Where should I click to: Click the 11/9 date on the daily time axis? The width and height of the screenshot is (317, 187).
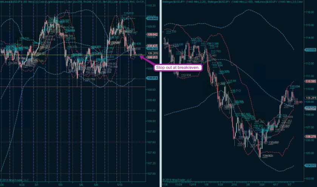pos(165,185)
